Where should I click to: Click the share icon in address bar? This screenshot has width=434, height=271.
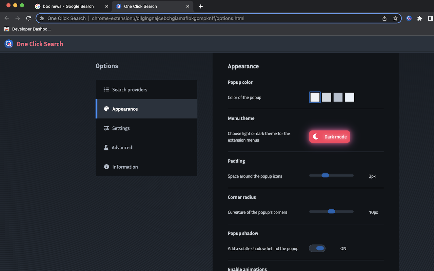click(384, 18)
